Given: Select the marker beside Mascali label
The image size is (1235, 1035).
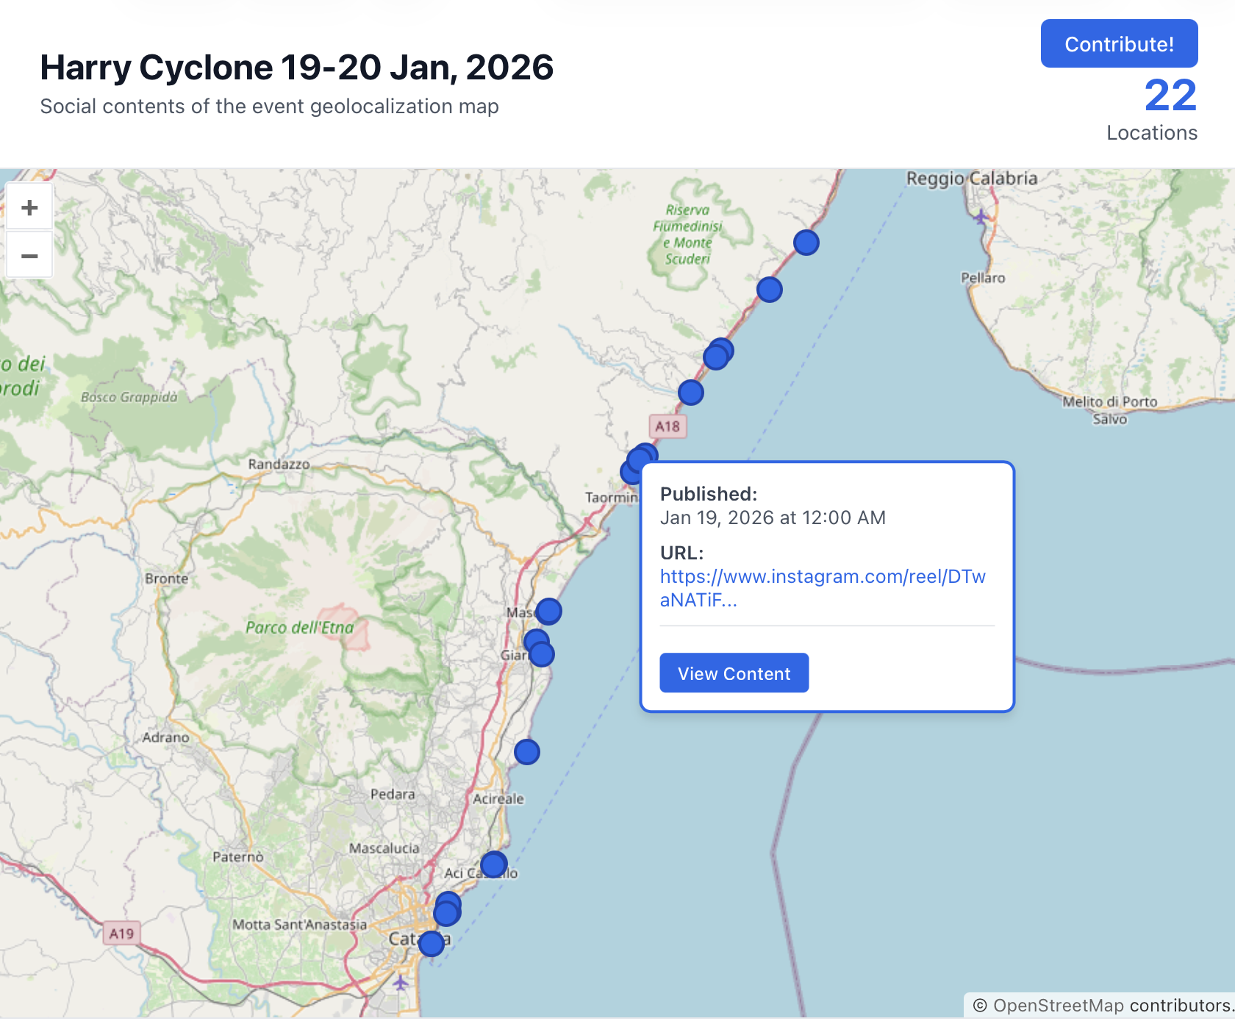Looking at the screenshot, I should pyautogui.click(x=548, y=611).
